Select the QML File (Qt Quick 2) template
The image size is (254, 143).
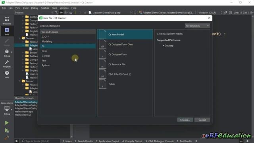pyautogui.click(x=125, y=74)
